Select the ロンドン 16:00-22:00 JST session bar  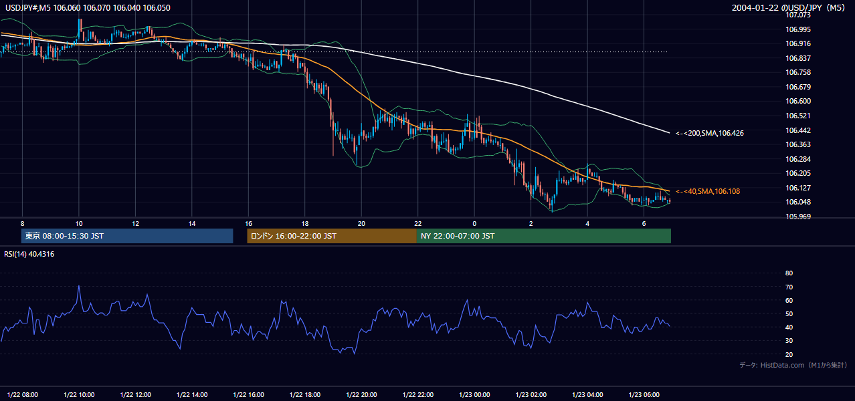click(332, 236)
